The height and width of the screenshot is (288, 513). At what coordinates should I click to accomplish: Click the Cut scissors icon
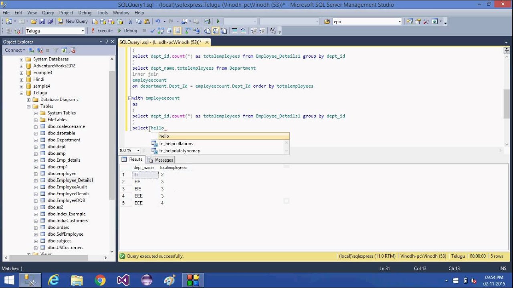coord(130,21)
